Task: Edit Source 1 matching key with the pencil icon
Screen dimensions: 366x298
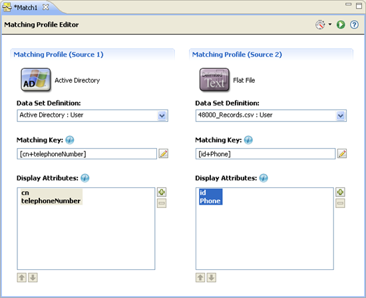Action: (x=164, y=154)
